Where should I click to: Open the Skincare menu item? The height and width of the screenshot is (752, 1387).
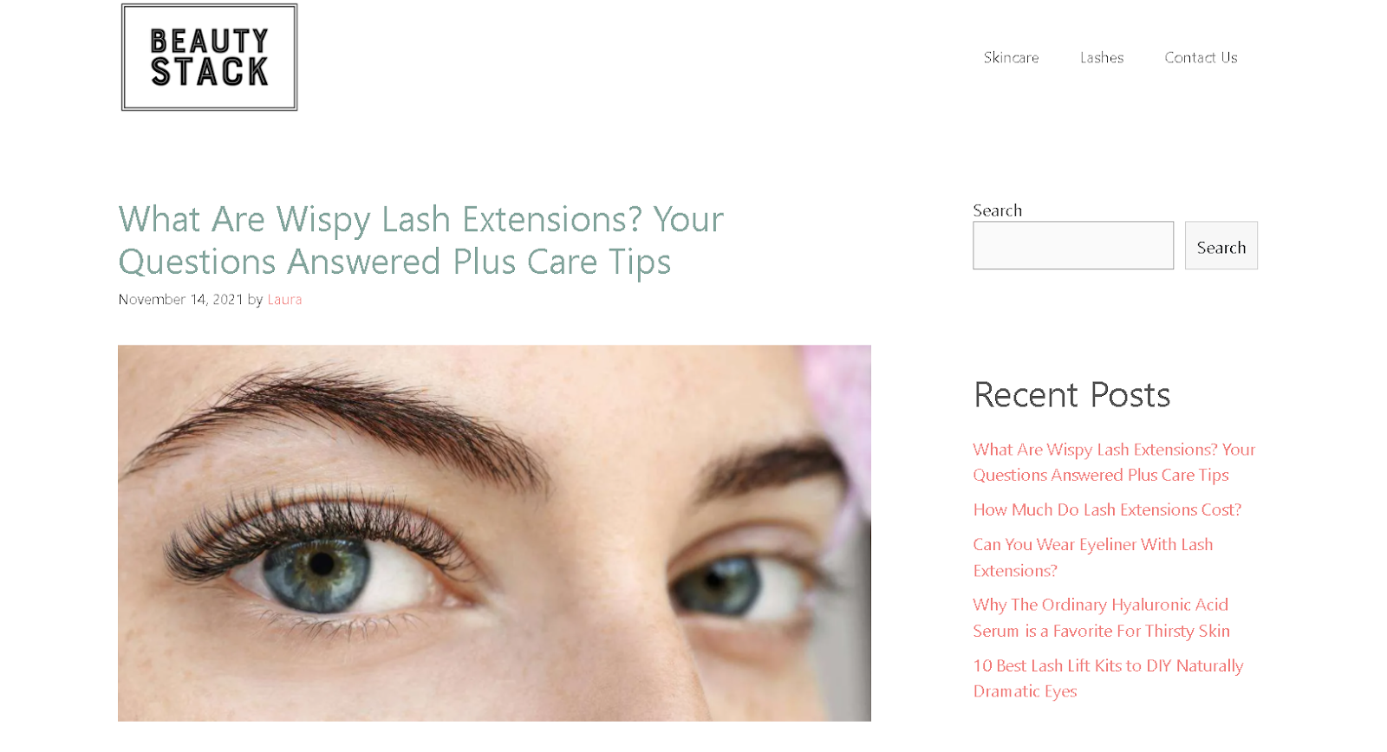pyautogui.click(x=1011, y=57)
